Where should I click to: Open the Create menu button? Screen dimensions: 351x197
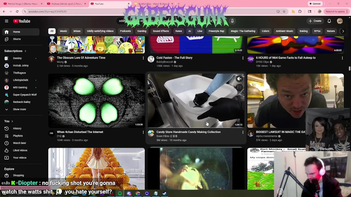click(315, 21)
